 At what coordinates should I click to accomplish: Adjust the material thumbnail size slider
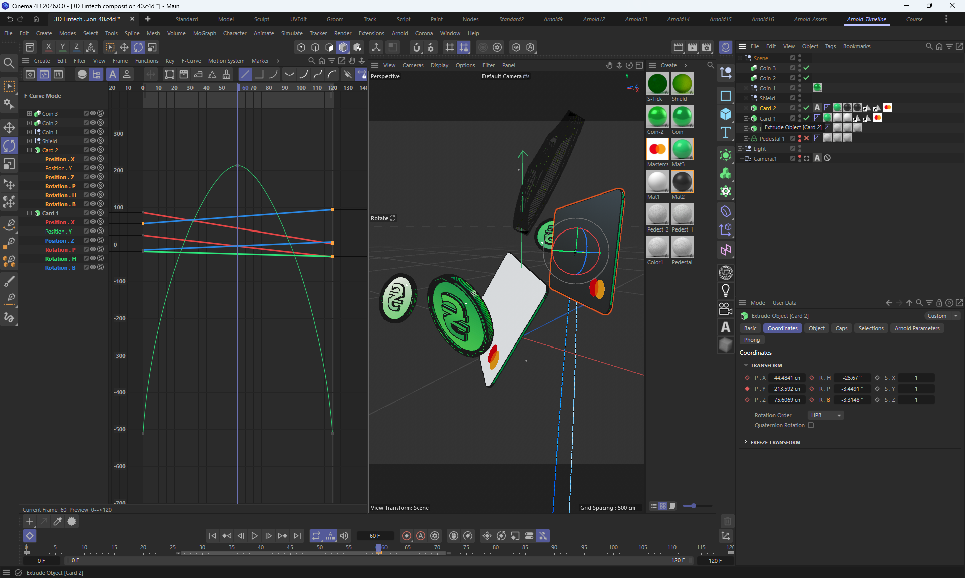tap(694, 506)
